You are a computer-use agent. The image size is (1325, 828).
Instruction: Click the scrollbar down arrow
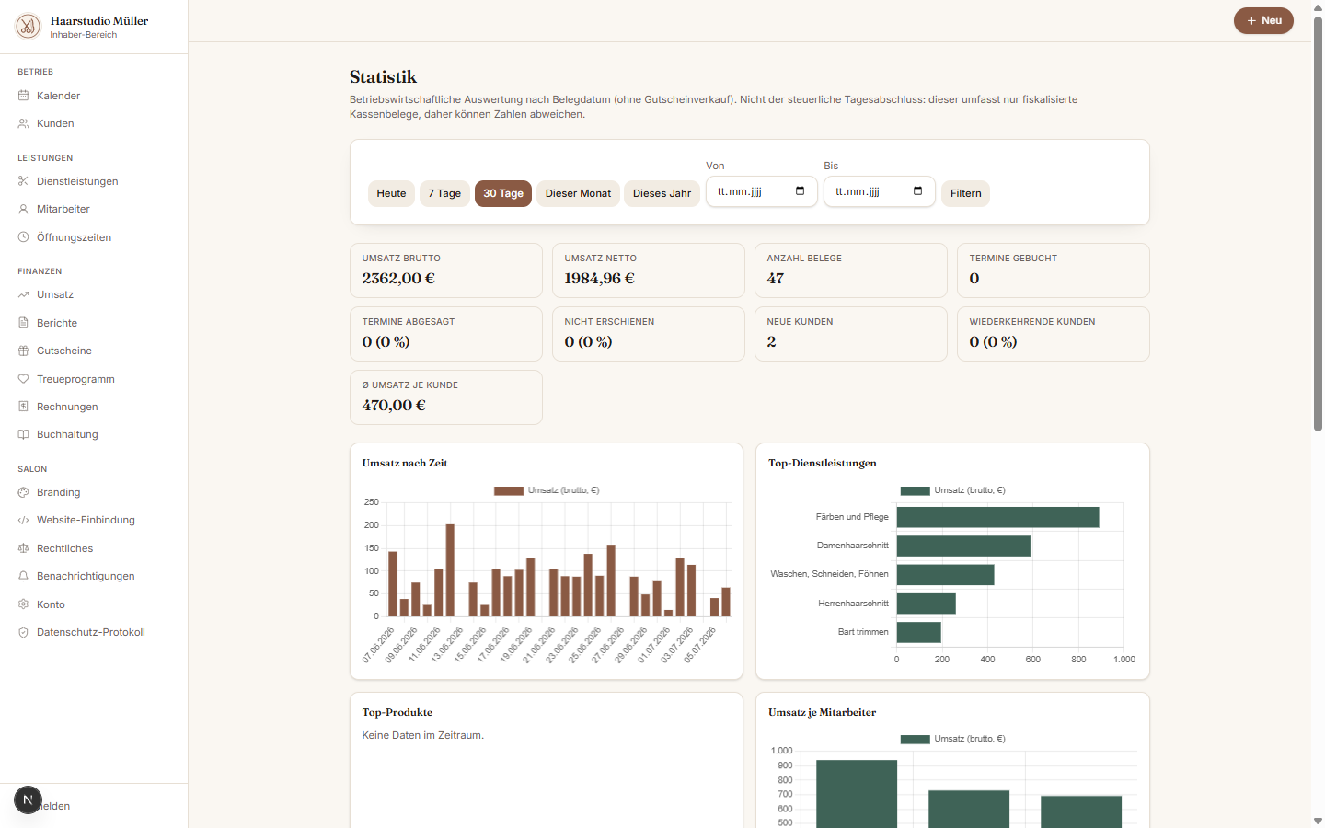click(x=1318, y=821)
